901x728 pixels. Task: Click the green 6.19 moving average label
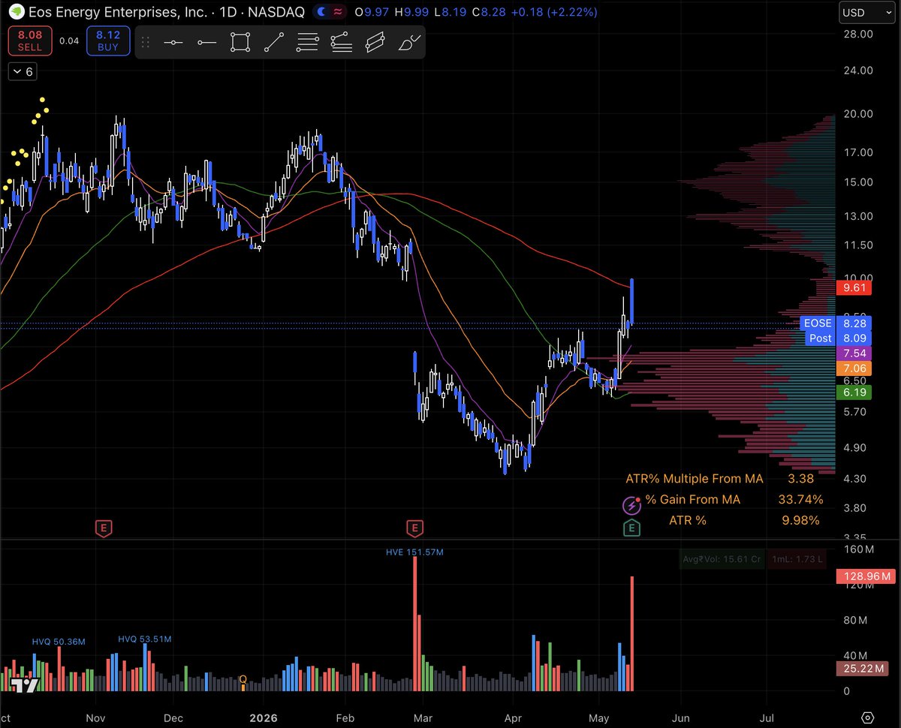pyautogui.click(x=854, y=392)
